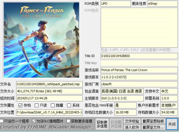Click the 所需系统 field showing 1.0.0
This screenshot has height=132, width=179.
tap(169, 98)
